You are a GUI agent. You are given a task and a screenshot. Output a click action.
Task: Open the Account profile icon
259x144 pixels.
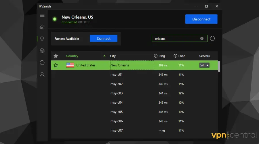tap(42, 75)
